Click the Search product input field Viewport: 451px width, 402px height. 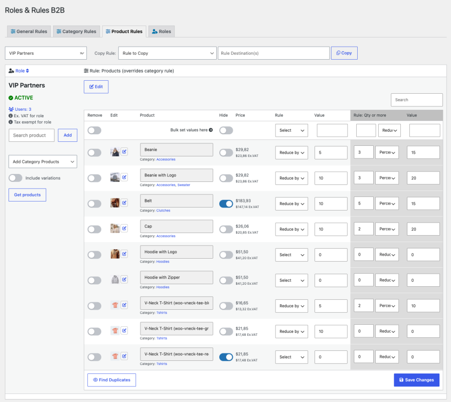pos(32,135)
